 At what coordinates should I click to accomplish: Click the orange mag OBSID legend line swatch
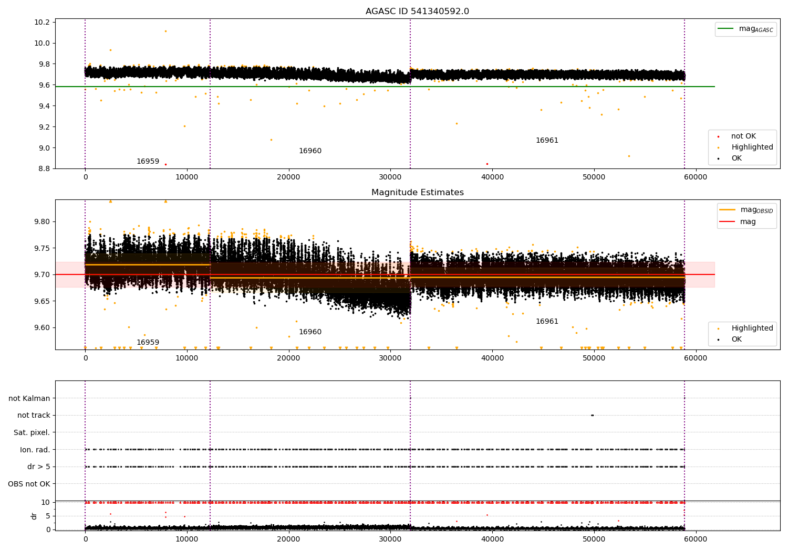click(x=728, y=210)
